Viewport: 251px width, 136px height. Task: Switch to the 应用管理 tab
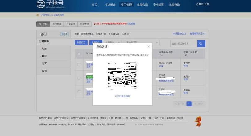(x=84, y=24)
